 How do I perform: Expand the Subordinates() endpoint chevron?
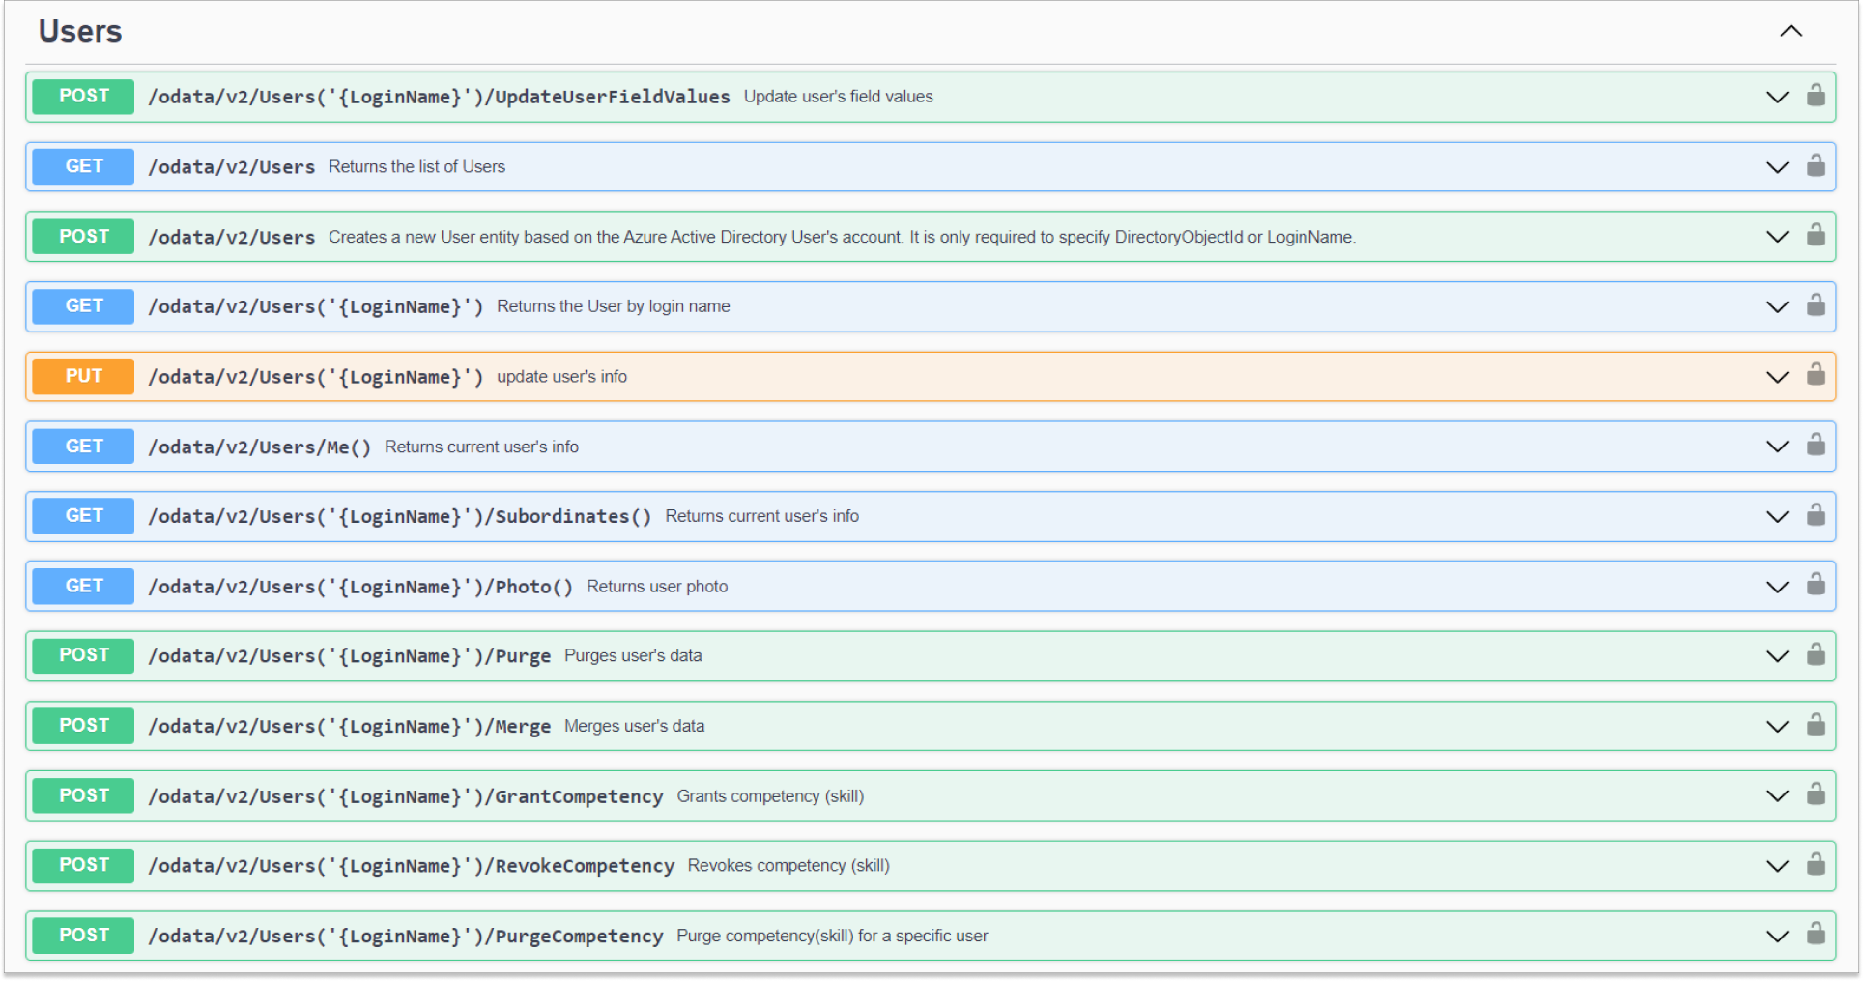(1777, 516)
